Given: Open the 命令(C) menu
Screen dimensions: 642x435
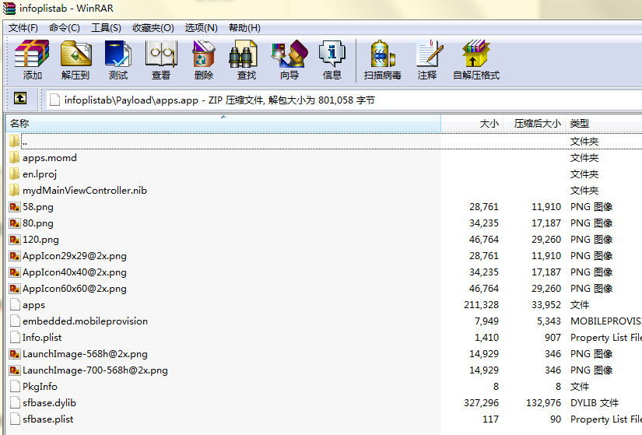Looking at the screenshot, I should [x=65, y=28].
